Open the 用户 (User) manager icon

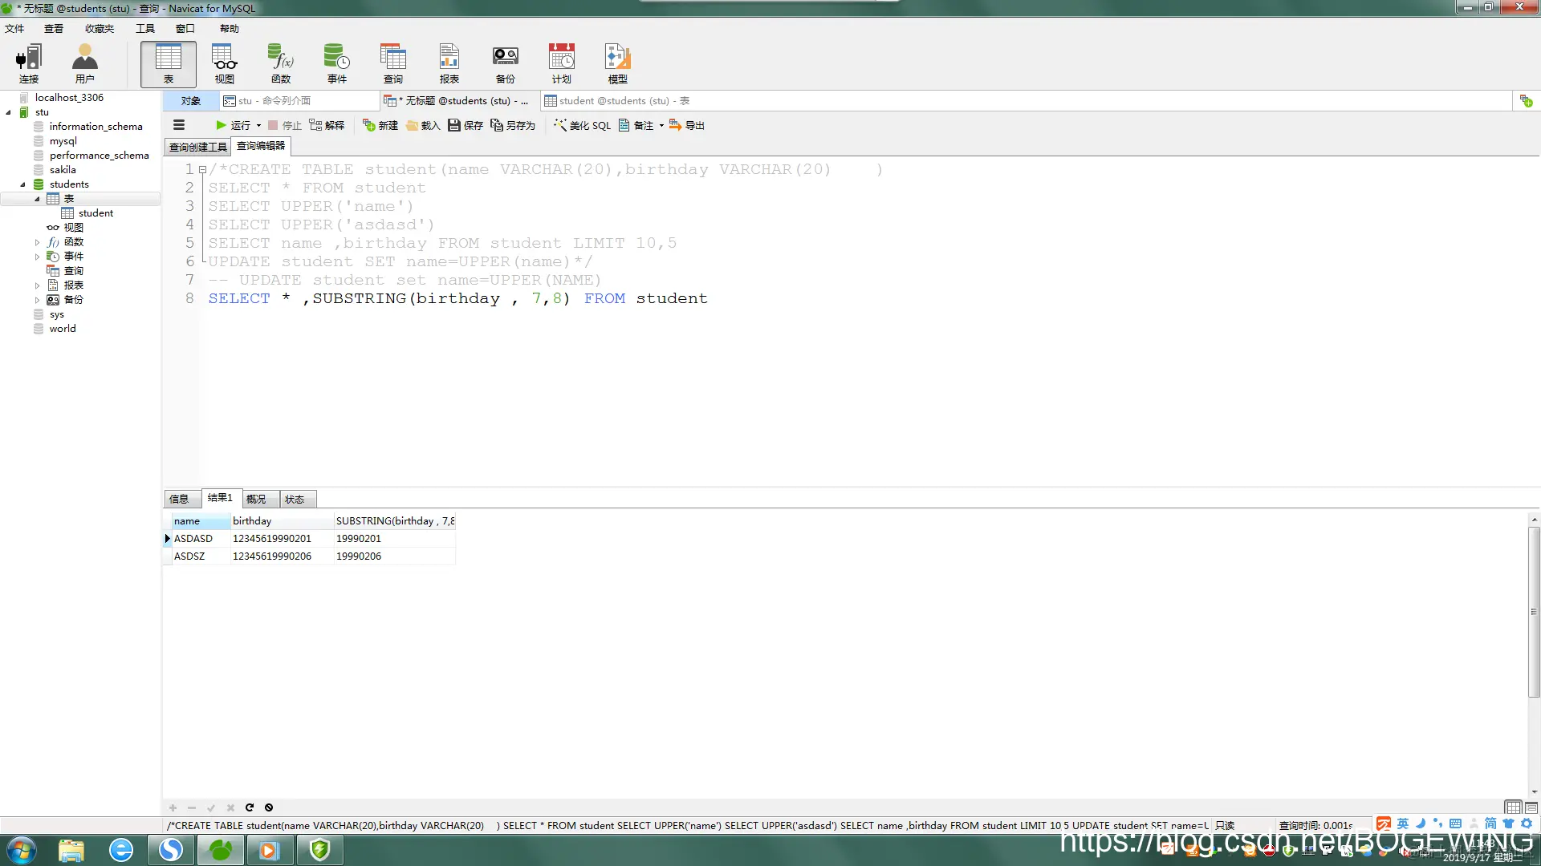(84, 63)
